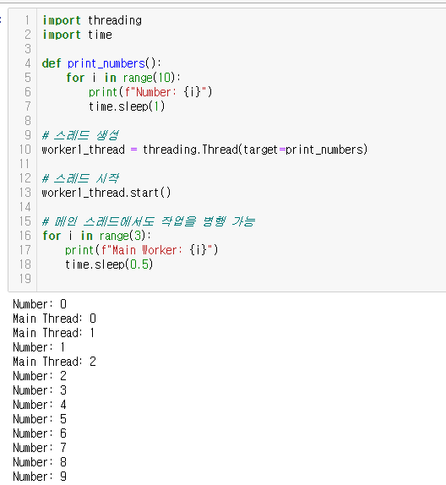Click the 'time.sleep(1)' line
The height and width of the screenshot is (485, 446).
127,106
